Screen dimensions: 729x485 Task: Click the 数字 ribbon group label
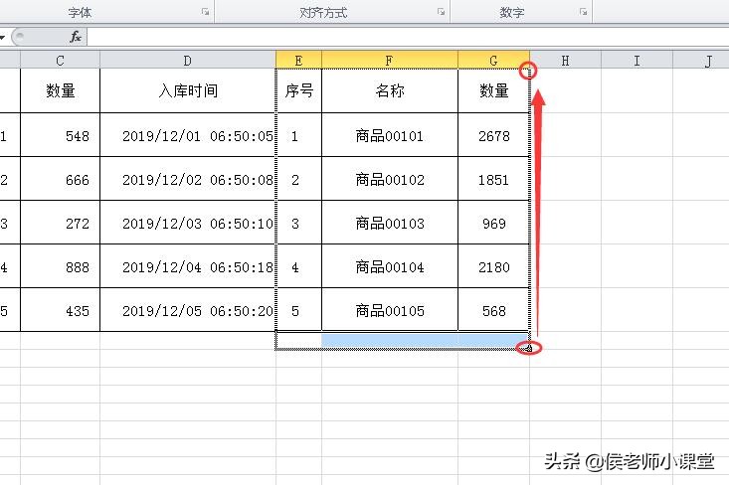[512, 13]
